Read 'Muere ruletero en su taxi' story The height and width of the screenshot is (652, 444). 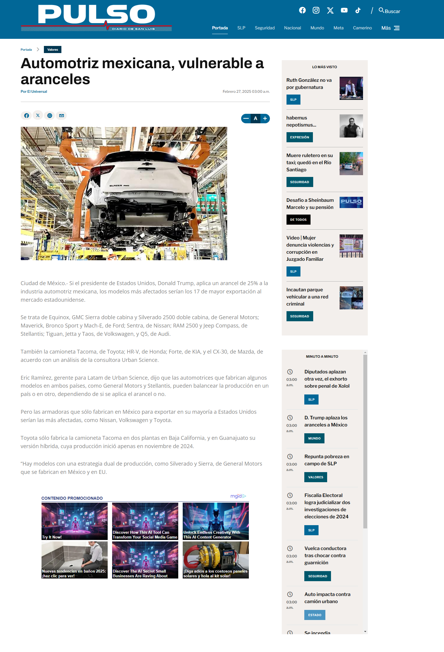point(310,162)
